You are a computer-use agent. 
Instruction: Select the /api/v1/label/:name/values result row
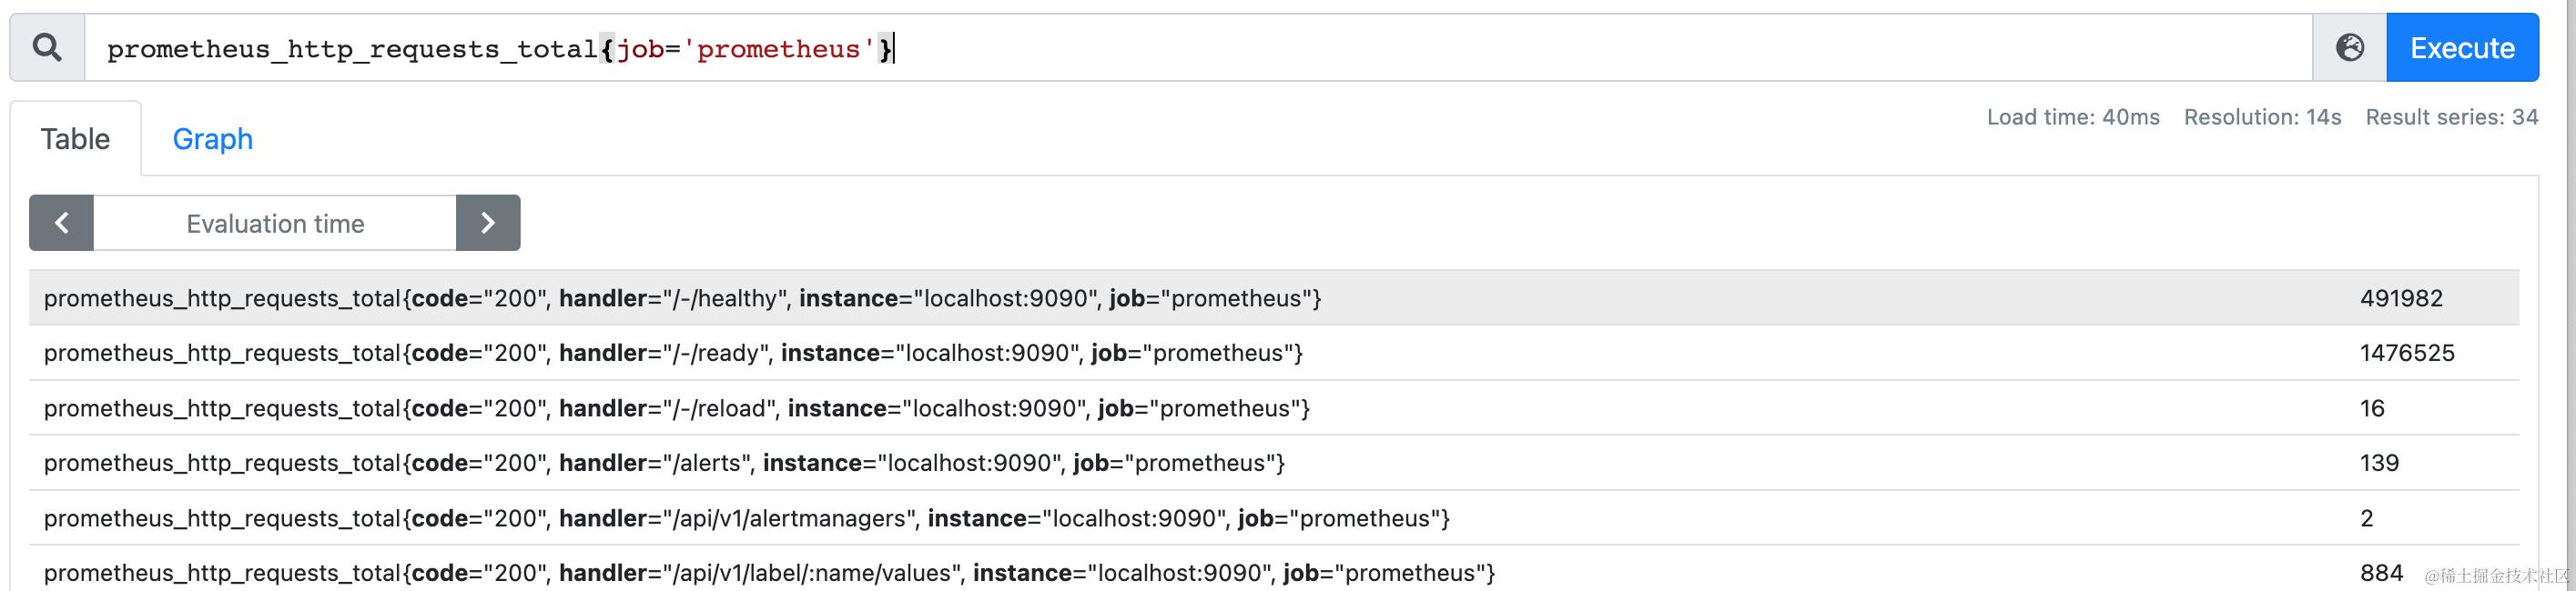(x=1274, y=572)
